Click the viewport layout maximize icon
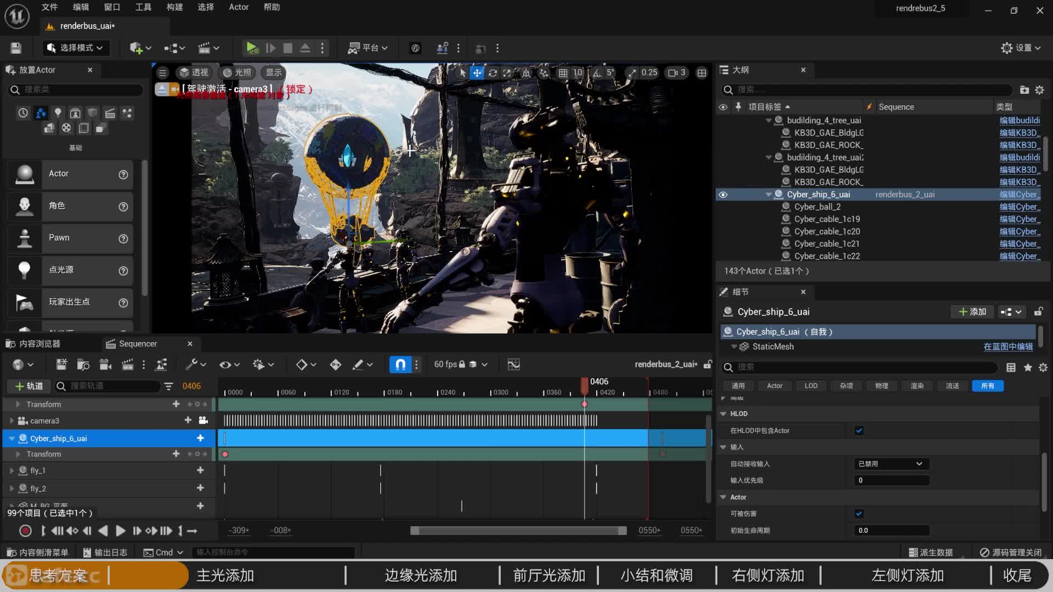The height and width of the screenshot is (592, 1053). click(x=701, y=73)
